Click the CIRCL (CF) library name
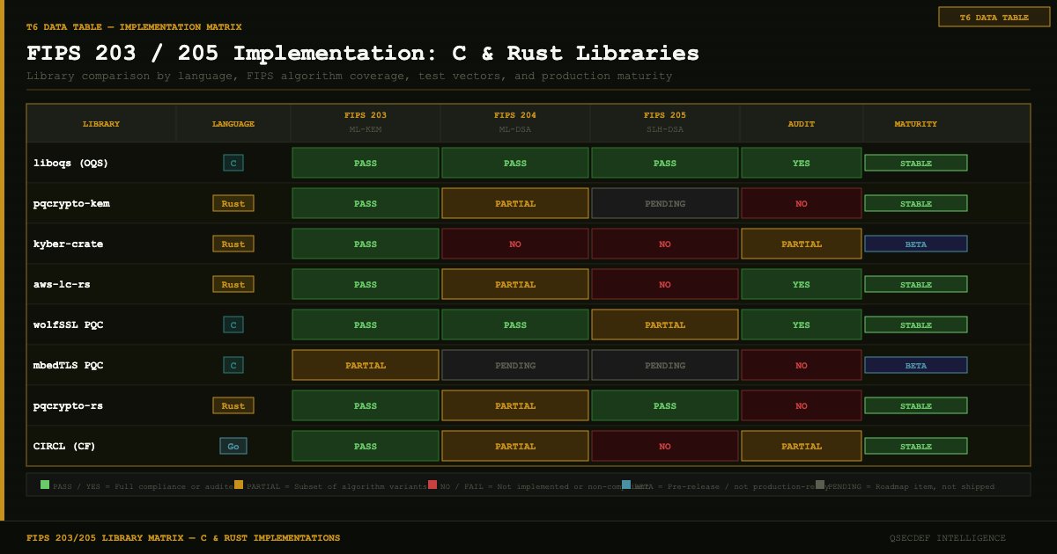 [x=64, y=446]
